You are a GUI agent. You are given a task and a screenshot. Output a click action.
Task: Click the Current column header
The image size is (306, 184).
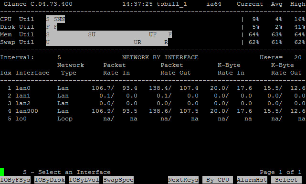250,4
